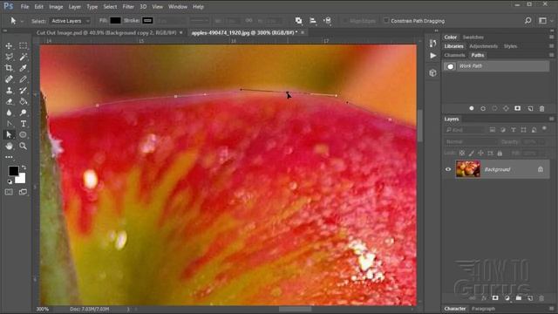
Task: Open the Paths panel options menu
Action: click(551, 55)
